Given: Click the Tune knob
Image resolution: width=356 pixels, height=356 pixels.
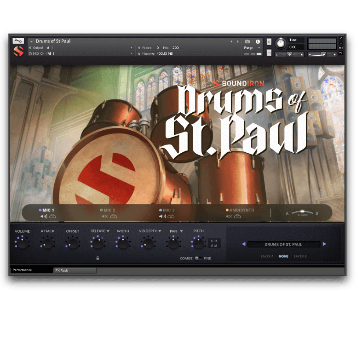Looking at the screenshot, I should [281, 43].
